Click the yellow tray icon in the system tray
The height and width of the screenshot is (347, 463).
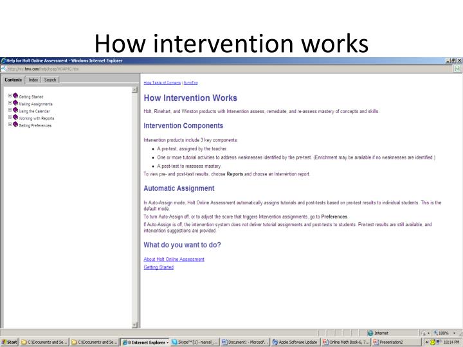click(x=433, y=343)
